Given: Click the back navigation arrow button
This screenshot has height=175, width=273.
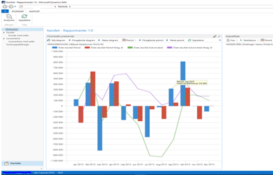Looking at the screenshot, I should 5,6.
